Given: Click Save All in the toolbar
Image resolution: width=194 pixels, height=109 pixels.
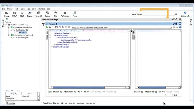Looking at the screenshot, I should pos(38,14).
